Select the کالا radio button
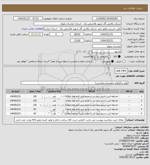This screenshot has width=150, height=165. 119,56
